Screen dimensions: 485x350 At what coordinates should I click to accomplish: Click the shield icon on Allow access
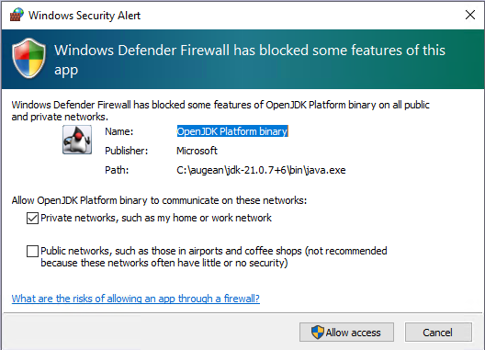click(317, 333)
